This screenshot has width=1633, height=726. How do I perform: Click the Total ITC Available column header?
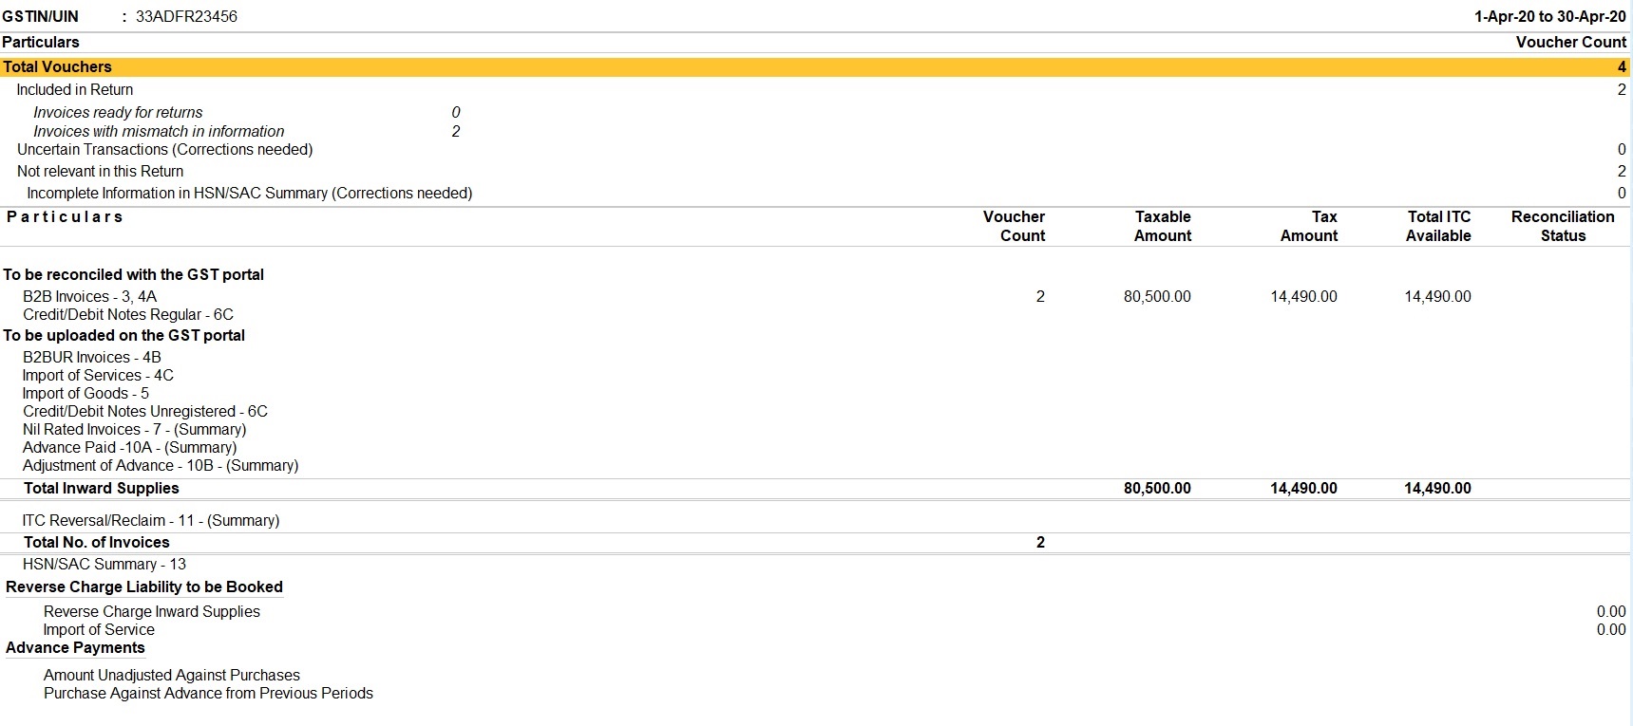pos(1438,226)
